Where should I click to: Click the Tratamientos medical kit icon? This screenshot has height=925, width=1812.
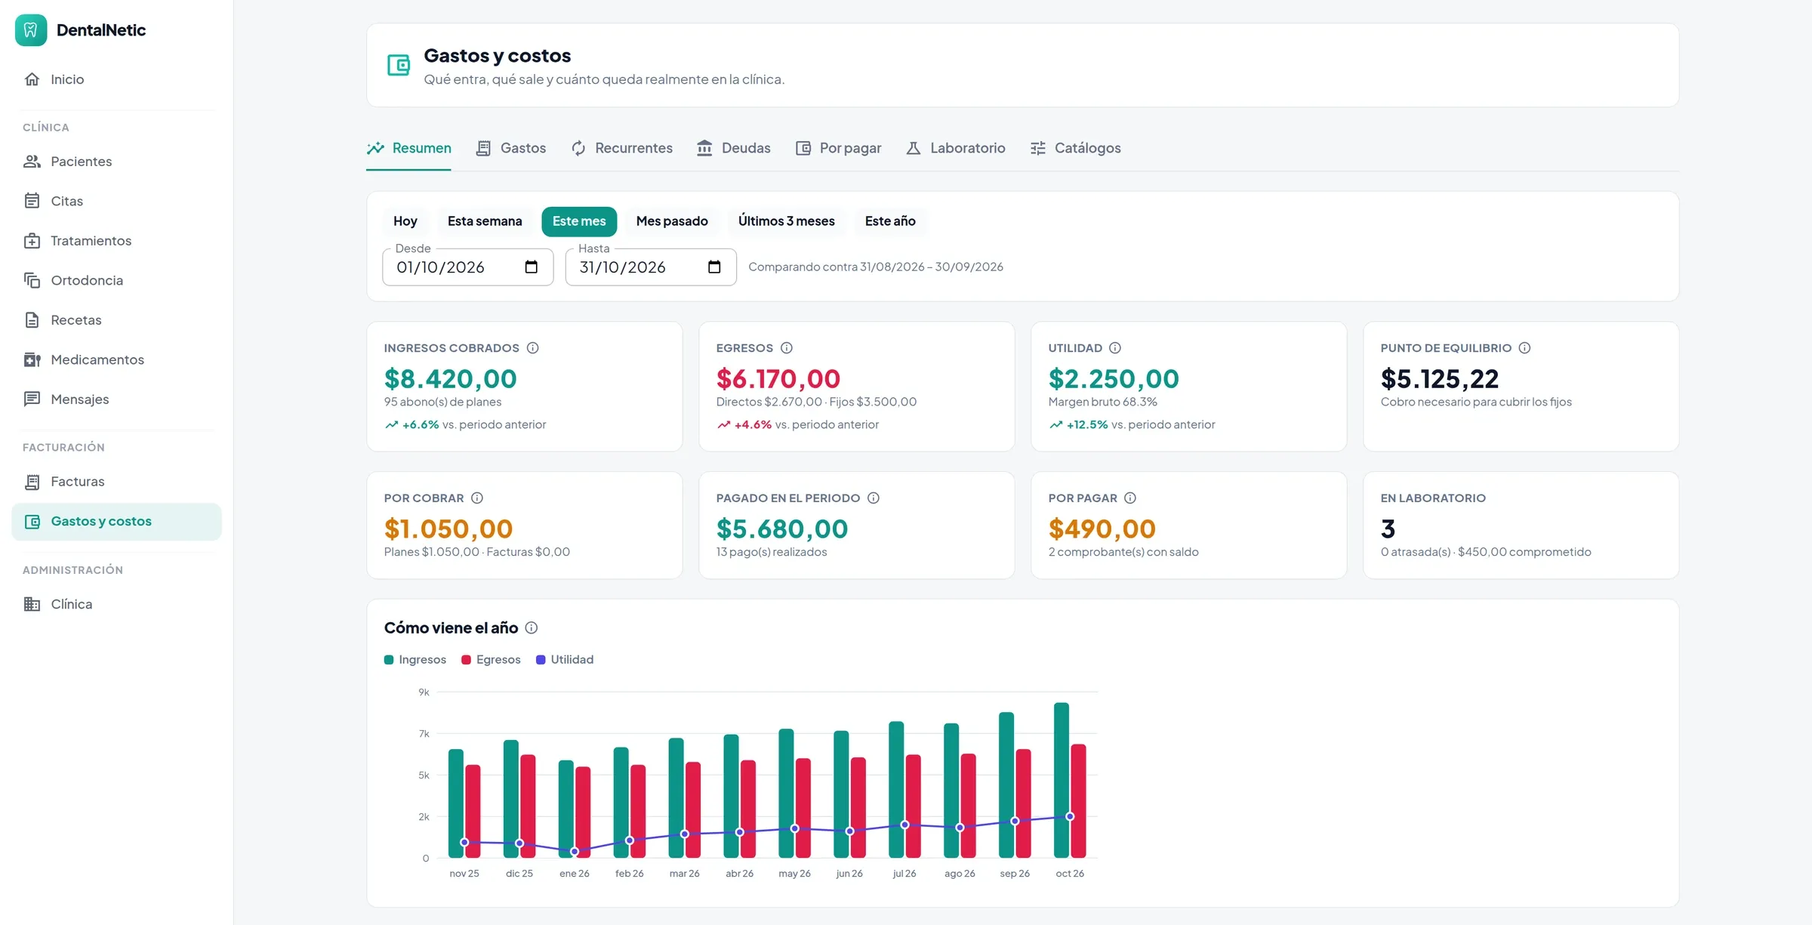32,241
